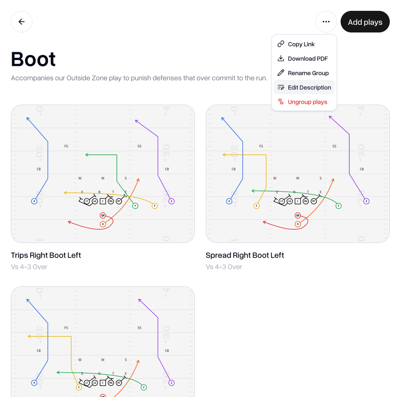The height and width of the screenshot is (397, 397).
Task: Click the Download PDF arrow icon
Action: 281,59
